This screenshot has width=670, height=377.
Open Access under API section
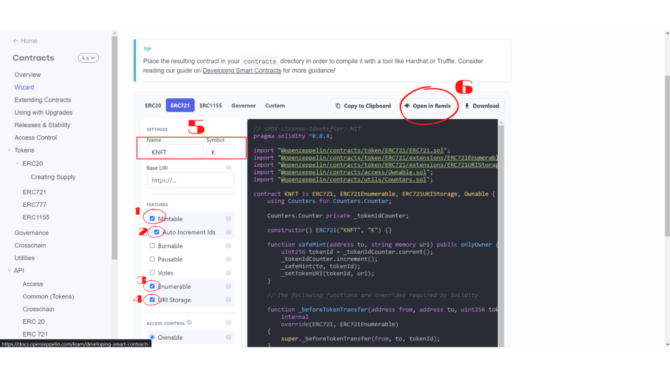pos(33,284)
